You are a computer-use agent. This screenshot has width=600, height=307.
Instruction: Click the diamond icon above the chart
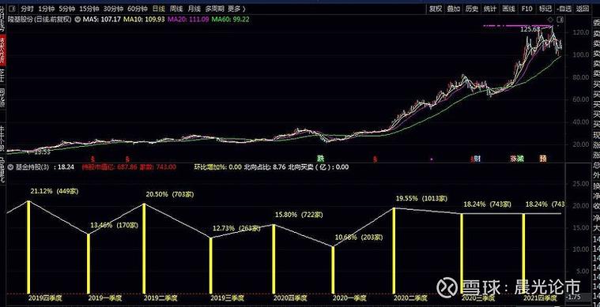pos(550,19)
